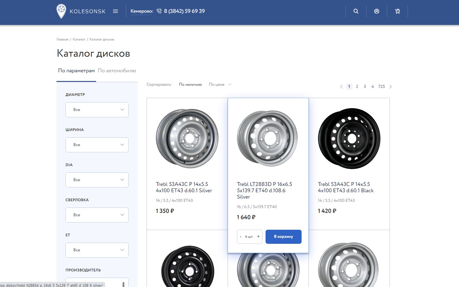Go to page 2
The width and height of the screenshot is (459, 287).
click(357, 87)
